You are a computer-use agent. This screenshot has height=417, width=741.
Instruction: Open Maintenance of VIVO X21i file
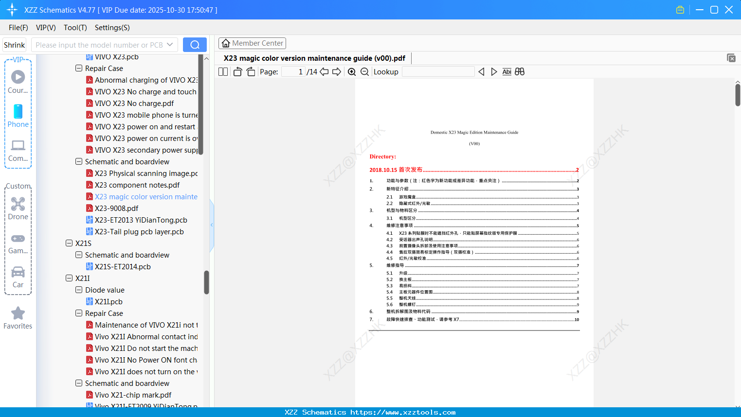142,325
